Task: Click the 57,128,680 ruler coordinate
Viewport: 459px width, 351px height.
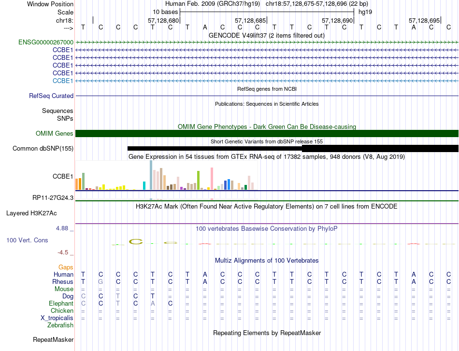Action: (163, 20)
